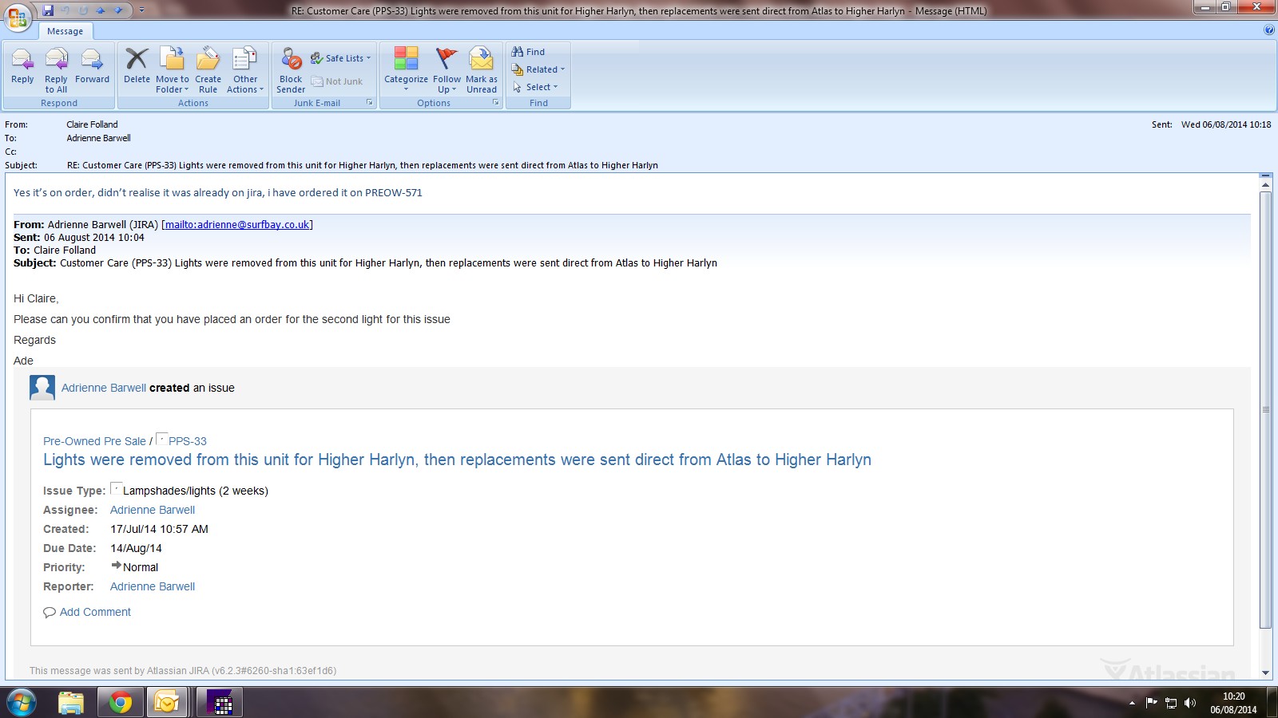Viewport: 1278px width, 718px height.
Task: Click the Add Comment link
Action: click(x=95, y=612)
